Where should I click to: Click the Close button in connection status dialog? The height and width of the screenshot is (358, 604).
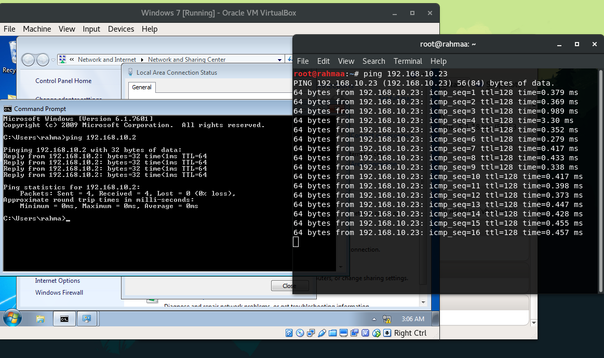coord(290,286)
